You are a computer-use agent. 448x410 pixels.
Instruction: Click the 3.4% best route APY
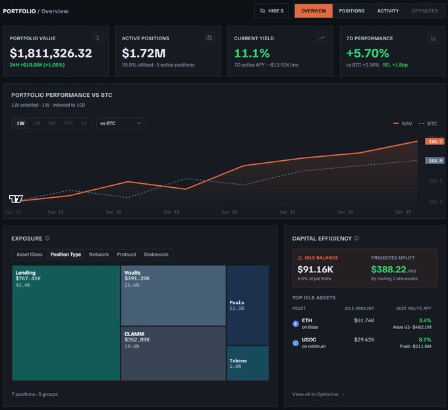coord(425,320)
